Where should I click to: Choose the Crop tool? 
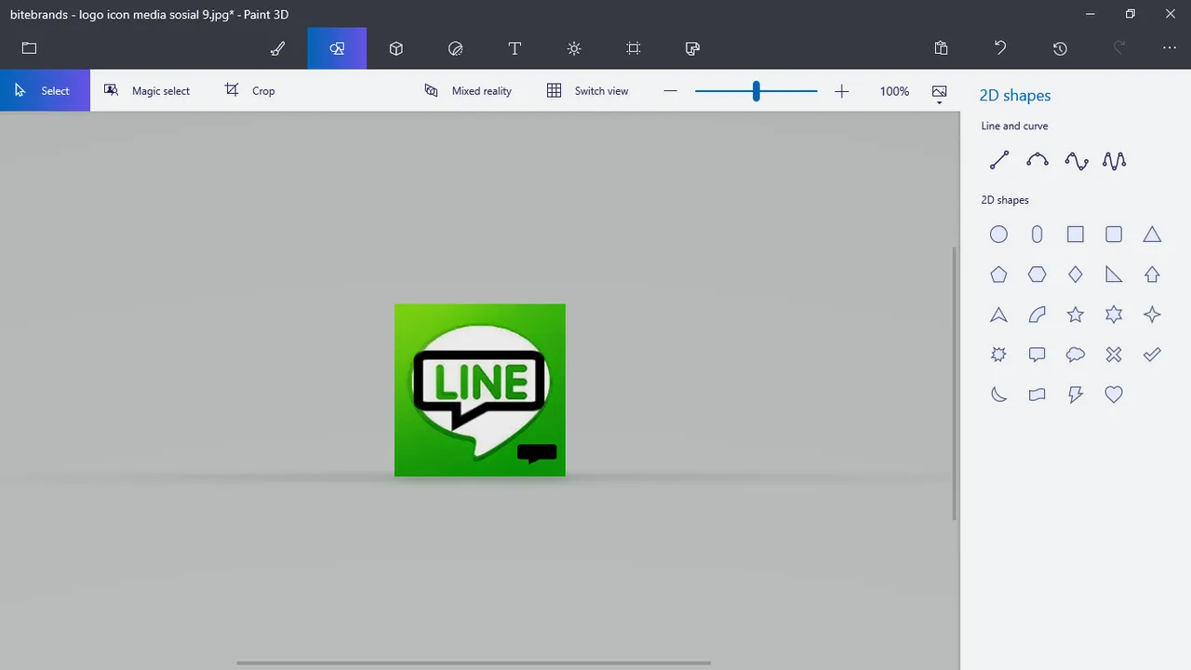(x=250, y=90)
